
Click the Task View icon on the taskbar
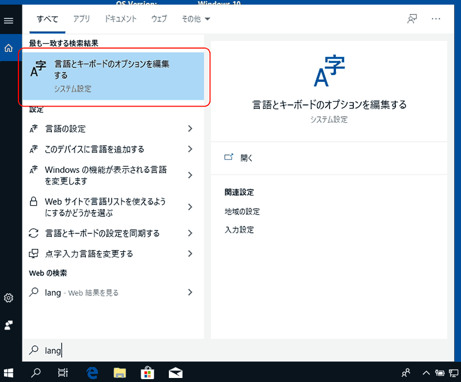63,373
